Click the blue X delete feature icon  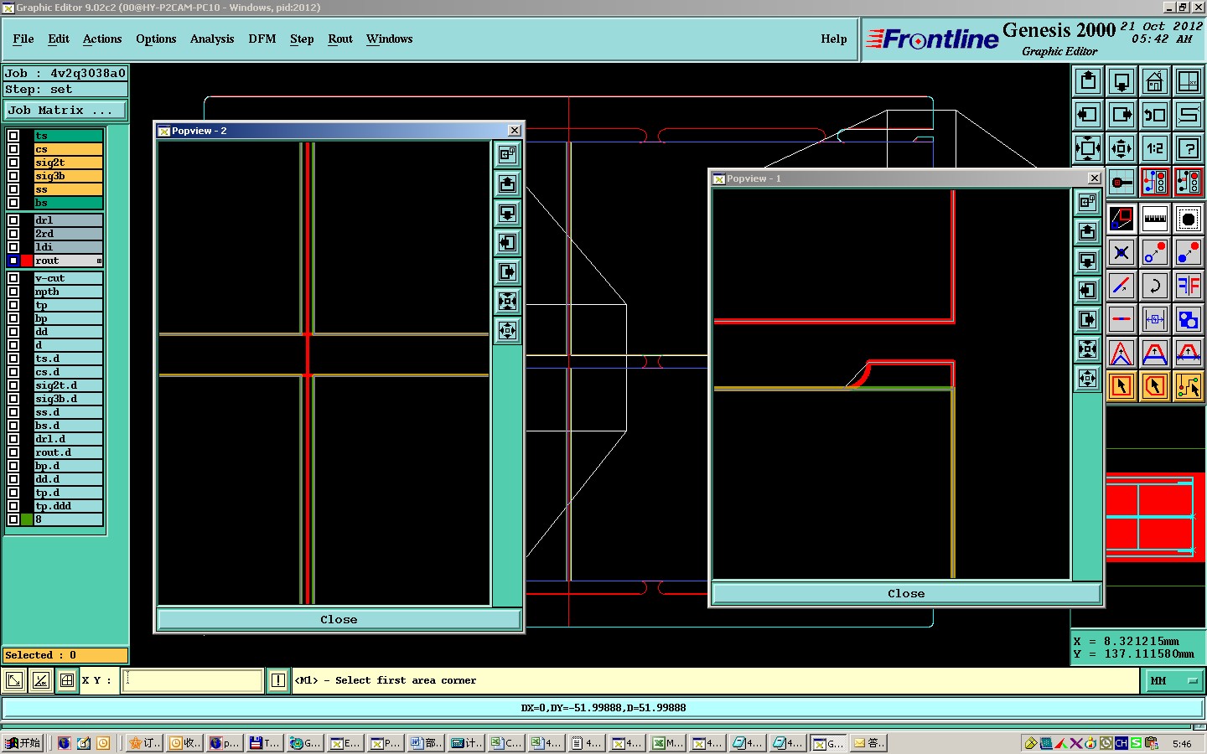coord(1122,252)
